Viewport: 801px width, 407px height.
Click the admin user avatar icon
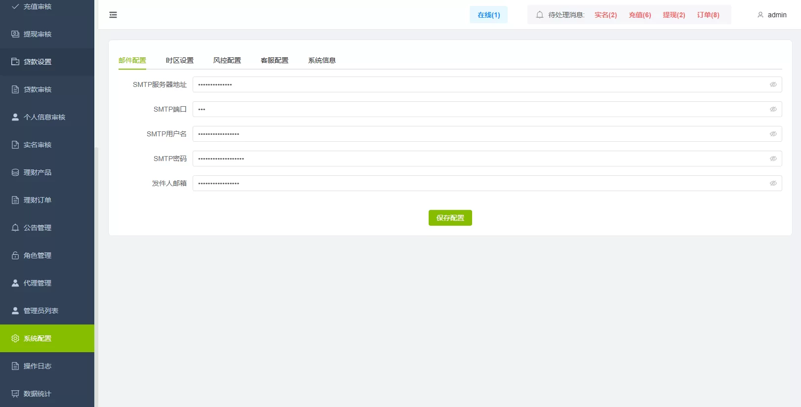[x=761, y=15]
